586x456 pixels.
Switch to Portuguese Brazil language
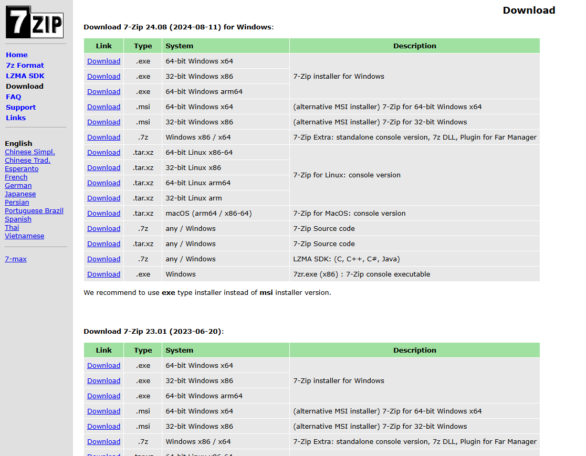34,210
